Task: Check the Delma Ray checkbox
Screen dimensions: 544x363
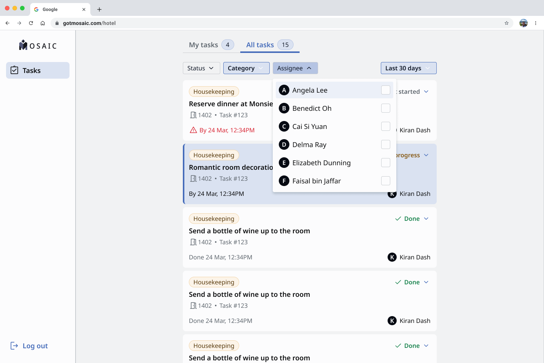Action: pos(386,144)
